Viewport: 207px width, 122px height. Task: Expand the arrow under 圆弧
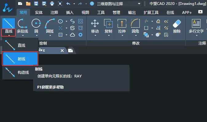coord(50,36)
